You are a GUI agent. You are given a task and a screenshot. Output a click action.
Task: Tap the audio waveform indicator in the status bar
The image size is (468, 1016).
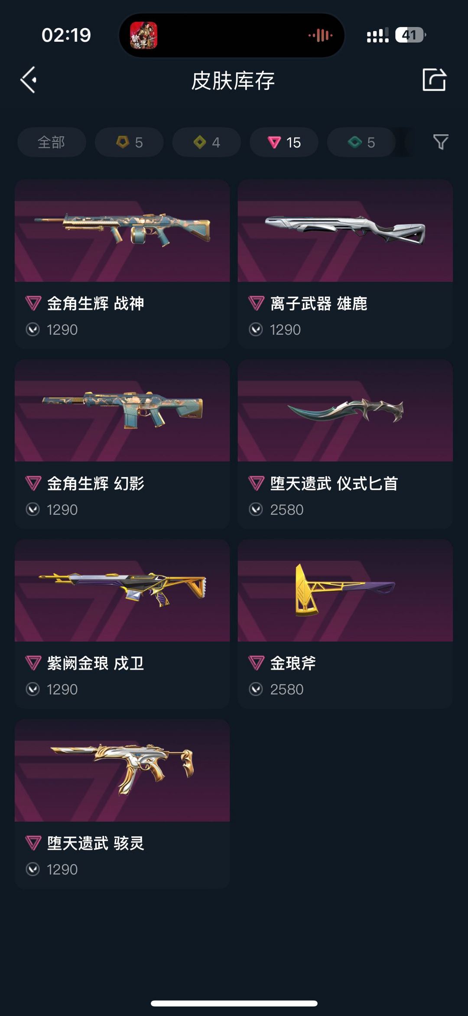coord(321,35)
